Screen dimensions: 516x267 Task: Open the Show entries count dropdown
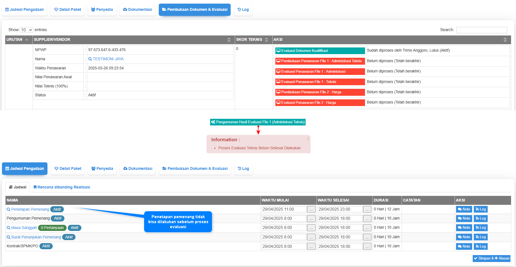pos(27,30)
